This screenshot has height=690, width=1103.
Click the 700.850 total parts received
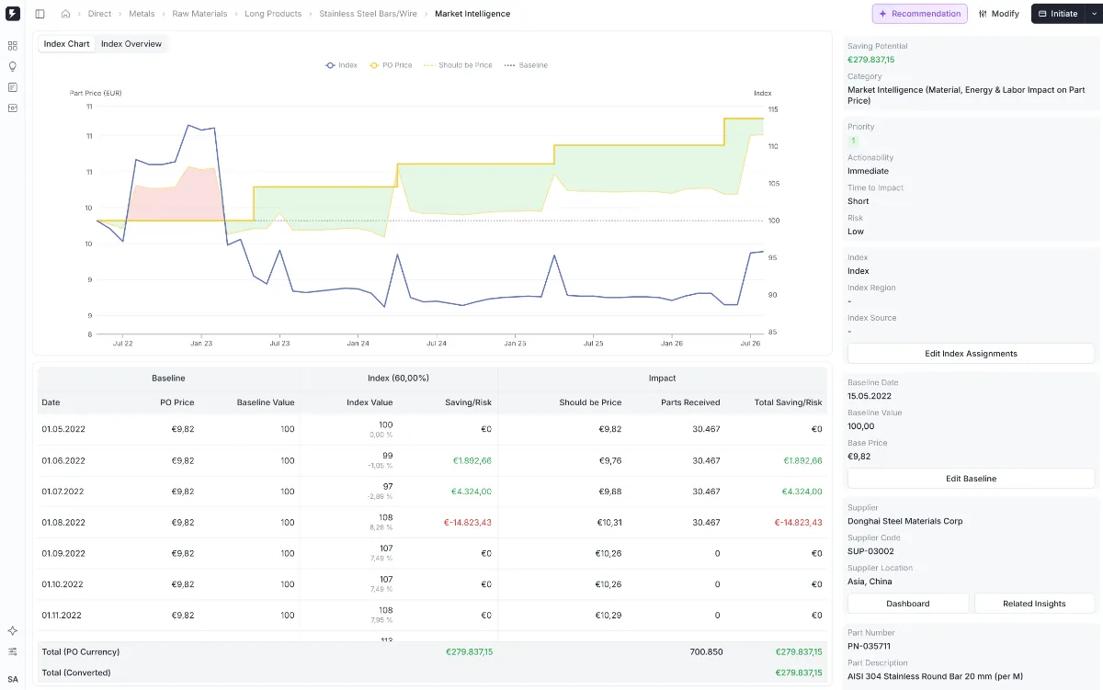[x=706, y=652]
